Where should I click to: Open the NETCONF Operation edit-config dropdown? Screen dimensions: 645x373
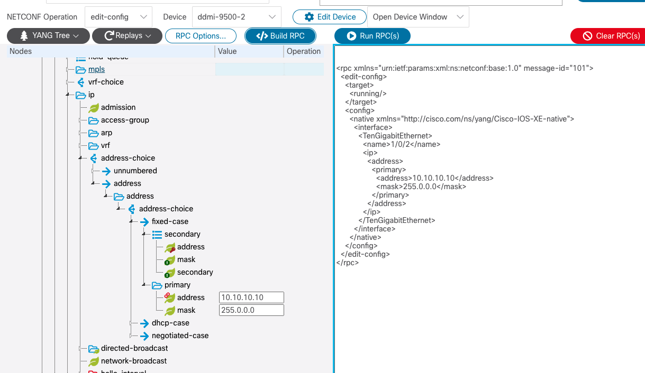tap(118, 17)
